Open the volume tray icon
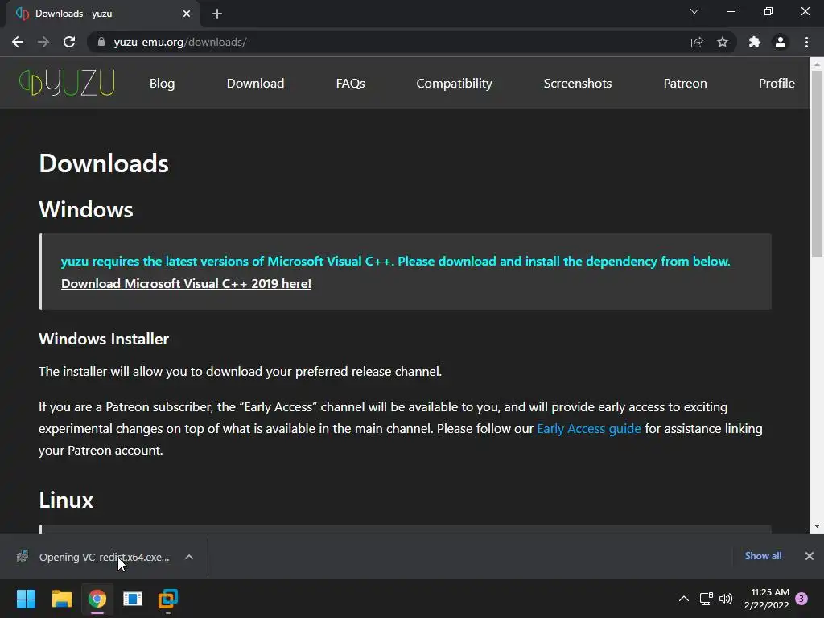 (726, 599)
